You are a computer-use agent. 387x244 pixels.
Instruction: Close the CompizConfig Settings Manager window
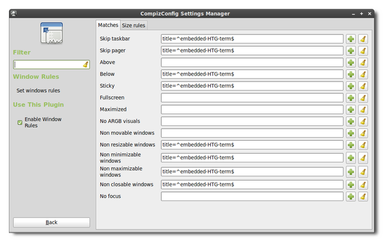[x=369, y=14]
